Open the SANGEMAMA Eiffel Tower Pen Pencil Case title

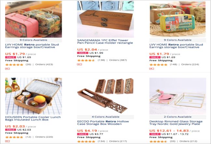[105, 41]
